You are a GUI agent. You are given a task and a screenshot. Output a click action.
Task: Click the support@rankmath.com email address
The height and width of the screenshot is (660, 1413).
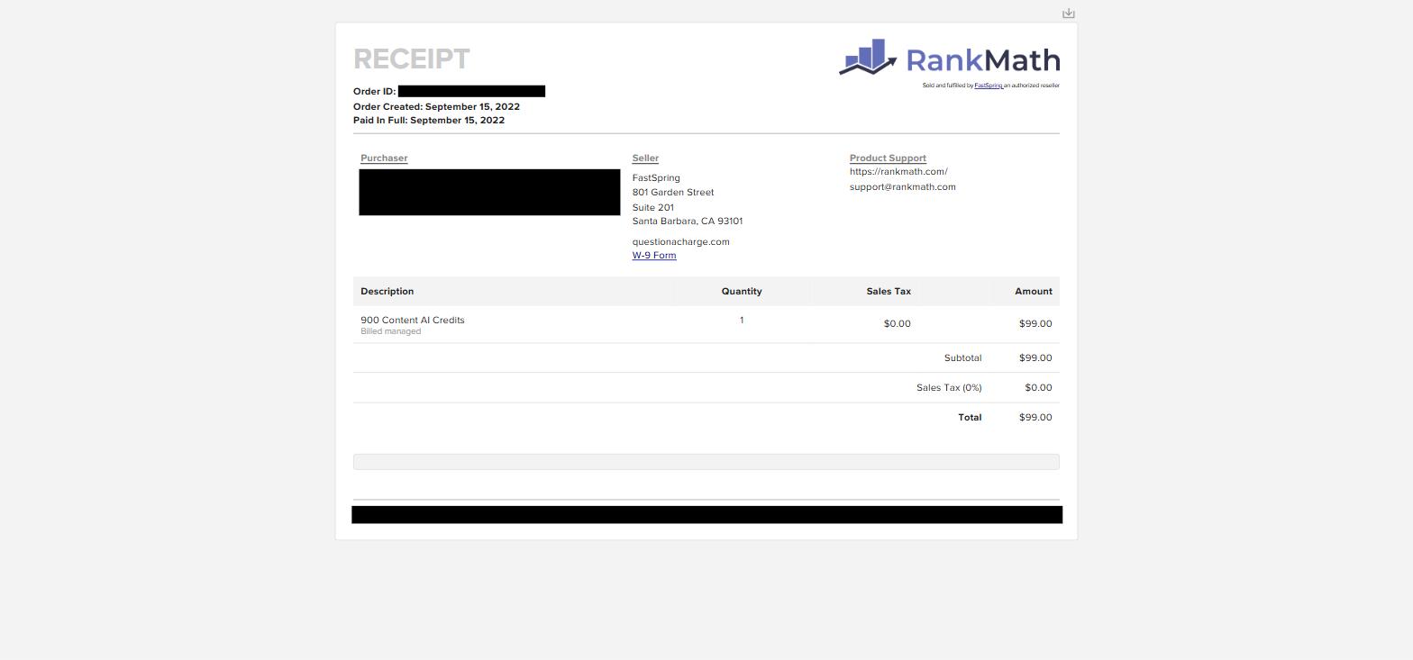point(902,187)
